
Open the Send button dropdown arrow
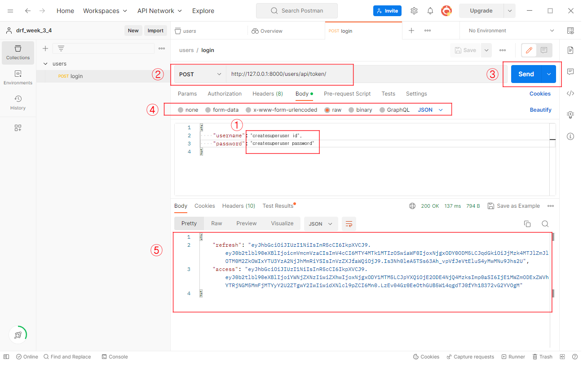549,74
